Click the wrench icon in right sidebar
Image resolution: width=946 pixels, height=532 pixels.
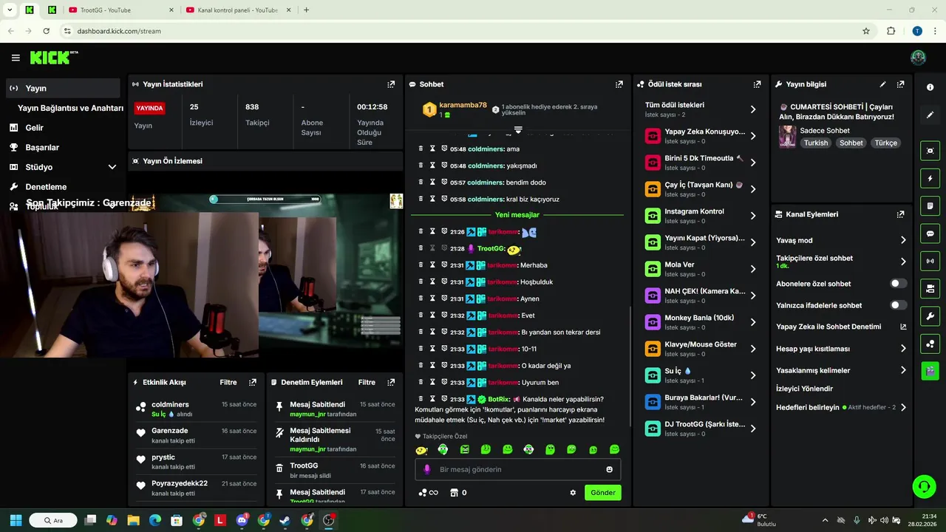pos(930,316)
